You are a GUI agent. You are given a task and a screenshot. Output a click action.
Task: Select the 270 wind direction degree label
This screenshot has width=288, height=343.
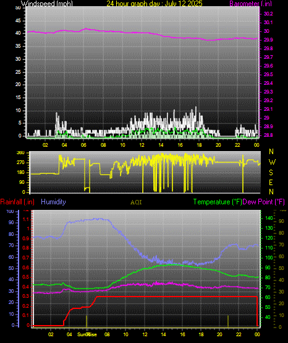[20, 163]
